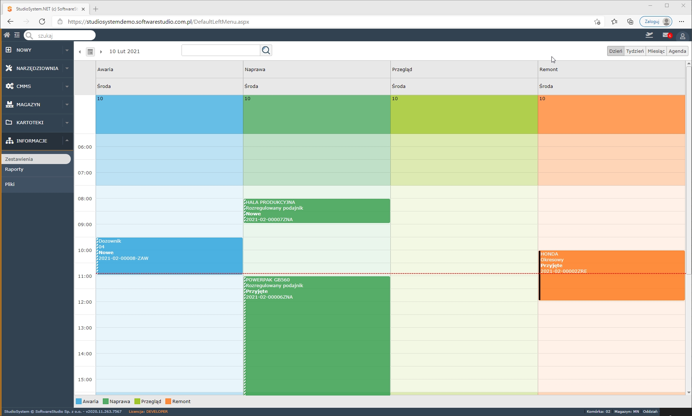Close the StudioSystem.NET browser tab
Screen dimensions: 692x416
[x=83, y=9]
